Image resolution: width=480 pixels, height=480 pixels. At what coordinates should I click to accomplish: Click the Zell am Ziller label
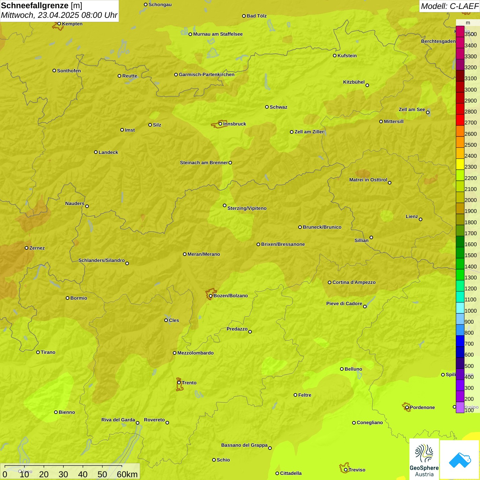[309, 132]
